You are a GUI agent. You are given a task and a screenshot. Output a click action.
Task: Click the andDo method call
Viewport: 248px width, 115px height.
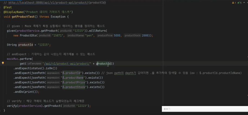pos(19,92)
